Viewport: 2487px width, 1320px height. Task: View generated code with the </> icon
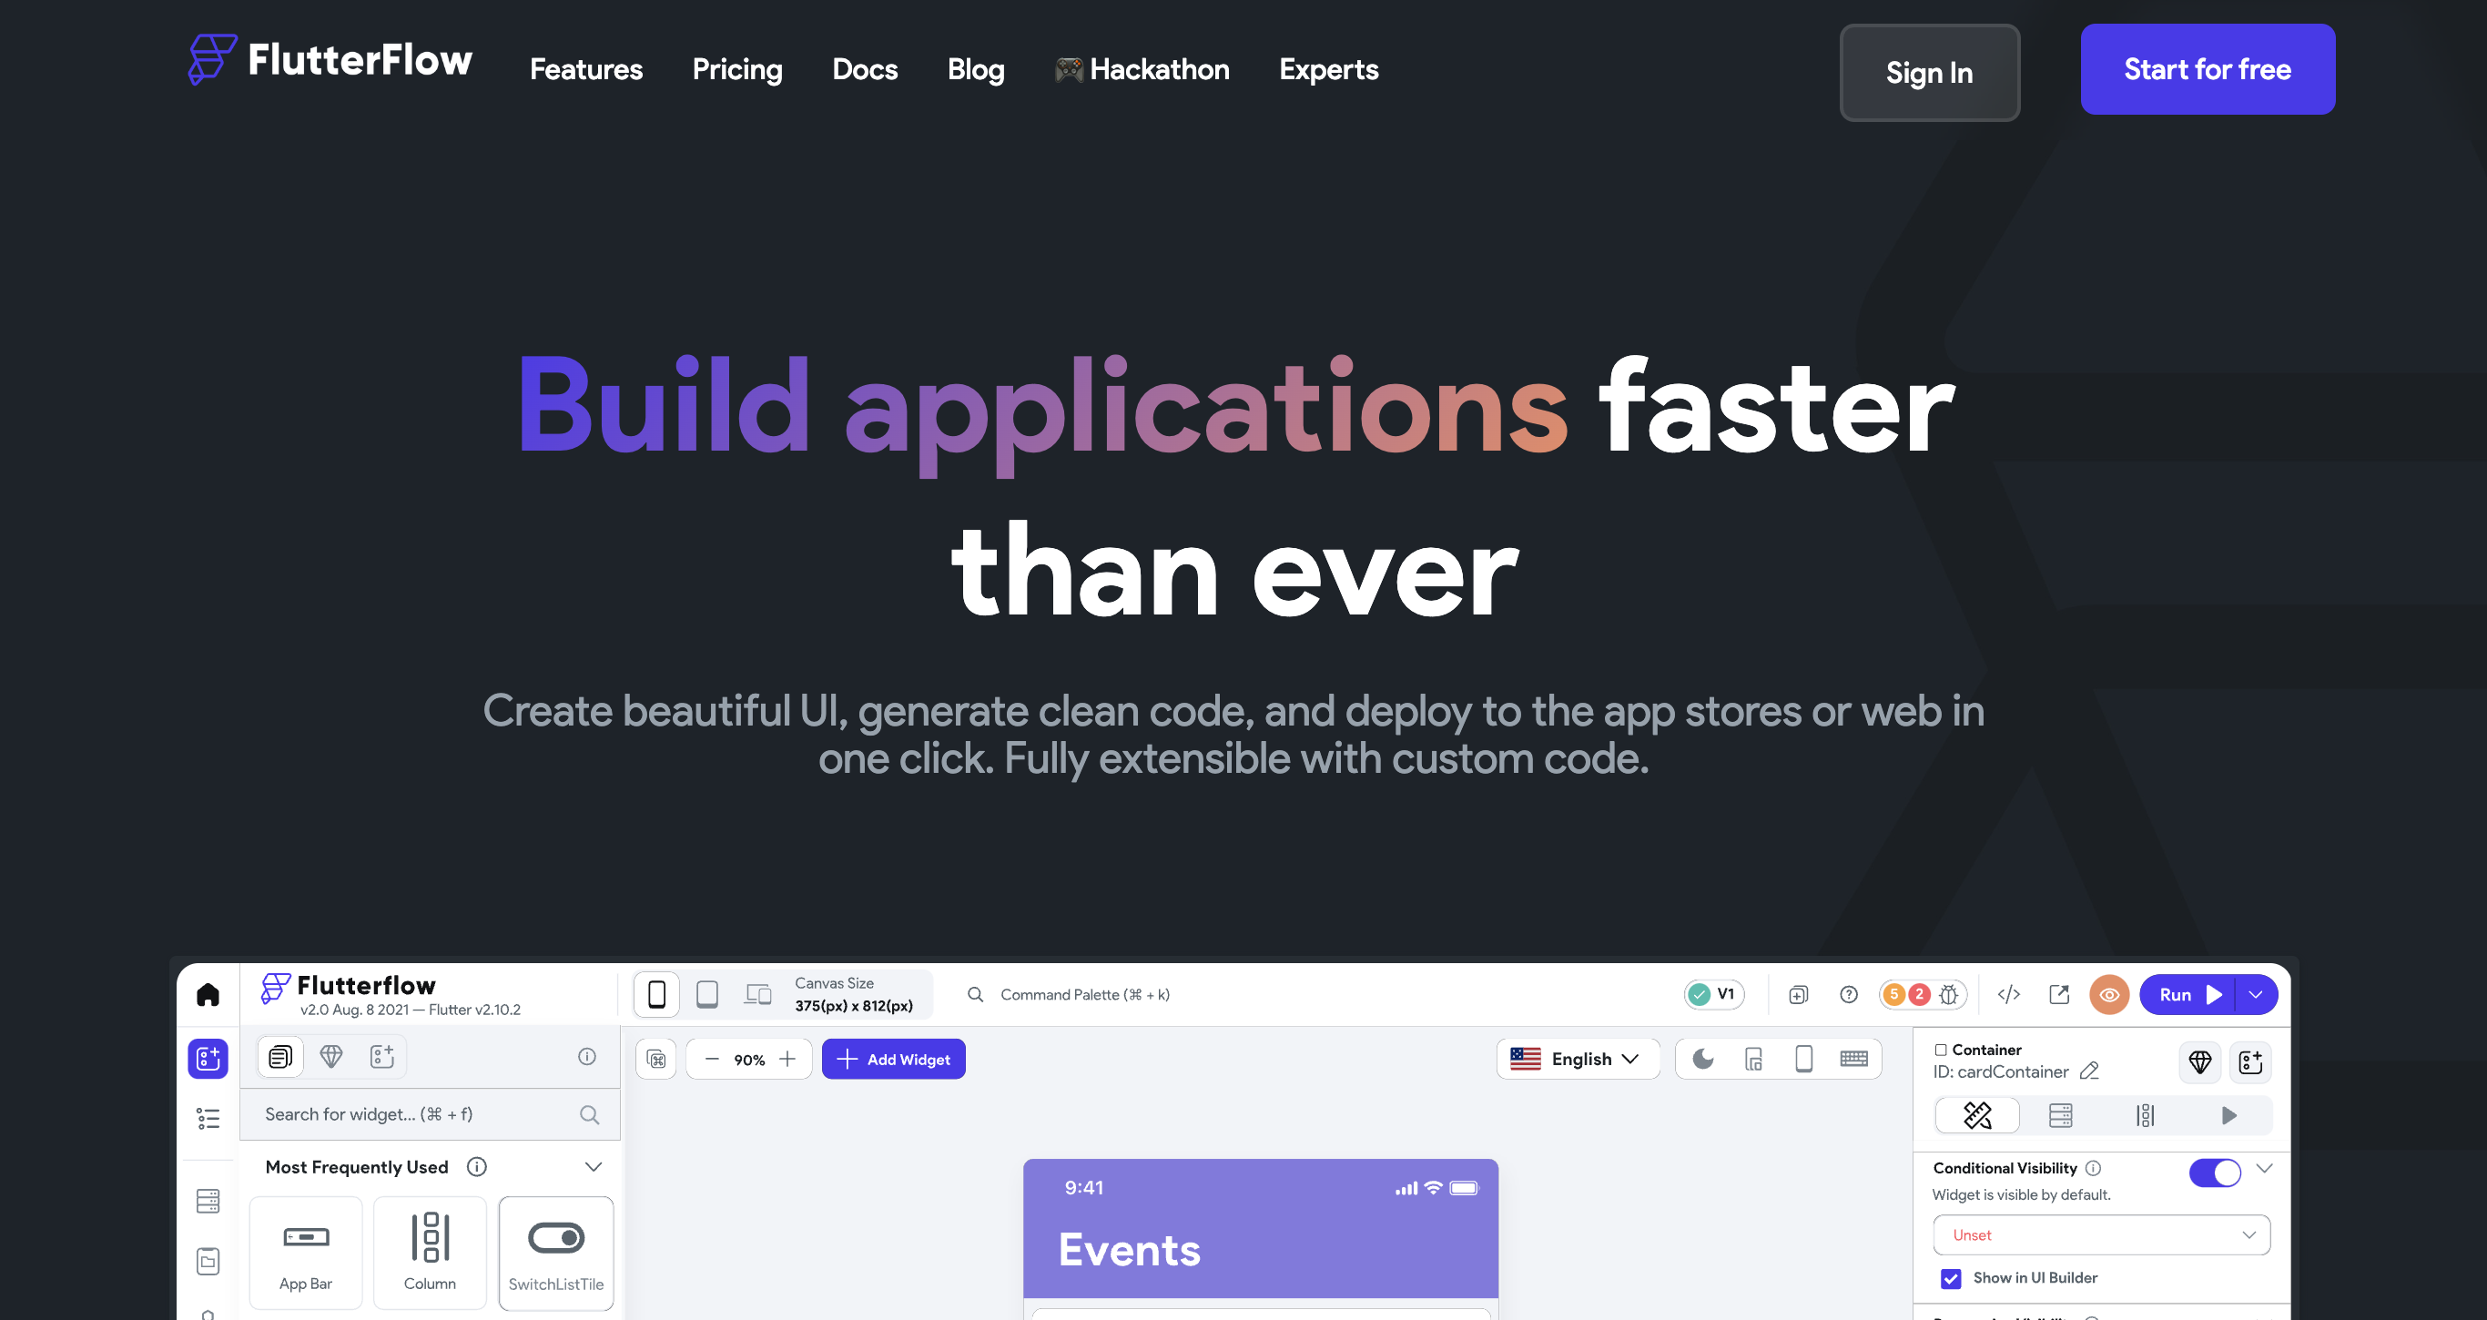coord(2009,993)
